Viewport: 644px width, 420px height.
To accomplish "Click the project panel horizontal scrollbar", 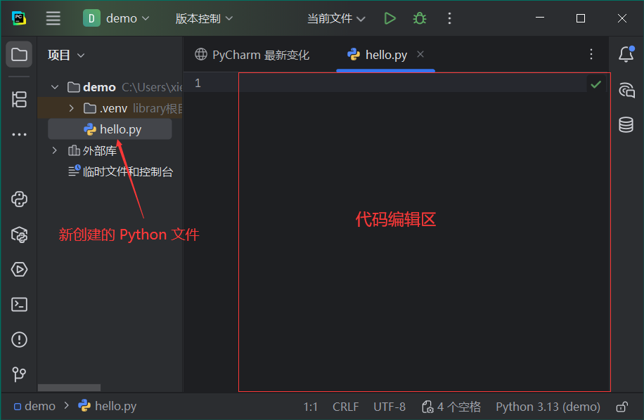I will click(69, 388).
